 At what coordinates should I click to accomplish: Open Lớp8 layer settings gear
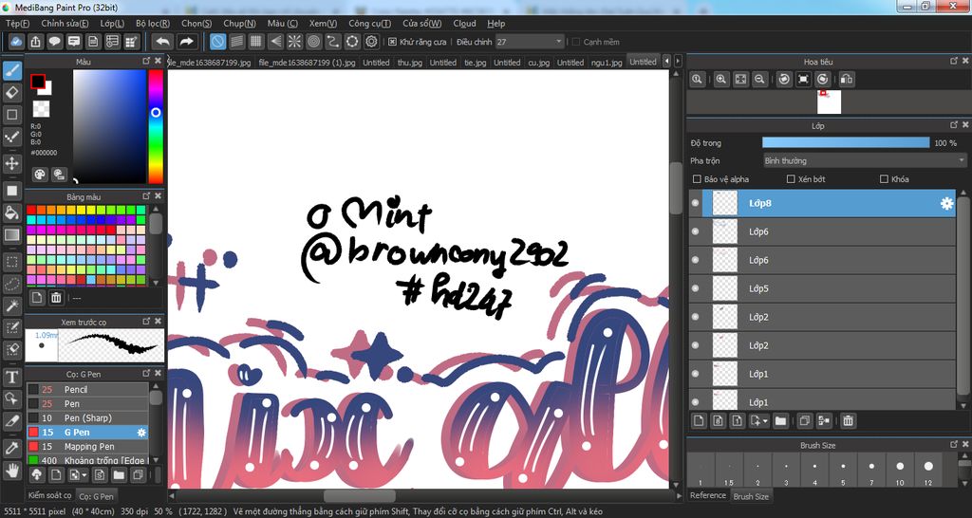tap(946, 203)
